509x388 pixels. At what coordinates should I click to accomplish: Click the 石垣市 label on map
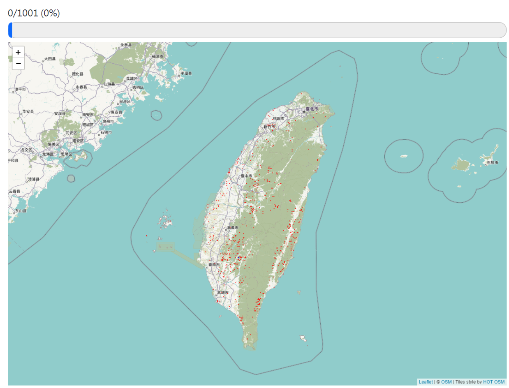[x=492, y=163]
